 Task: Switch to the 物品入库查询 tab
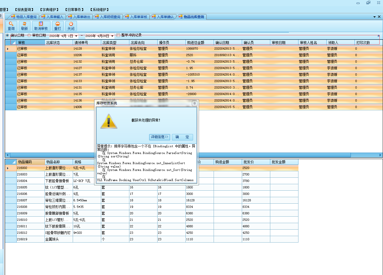pos(26,17)
